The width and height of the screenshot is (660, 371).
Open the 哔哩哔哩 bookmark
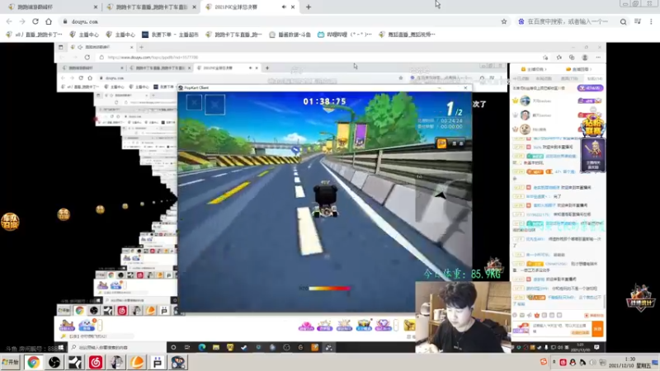coord(344,35)
